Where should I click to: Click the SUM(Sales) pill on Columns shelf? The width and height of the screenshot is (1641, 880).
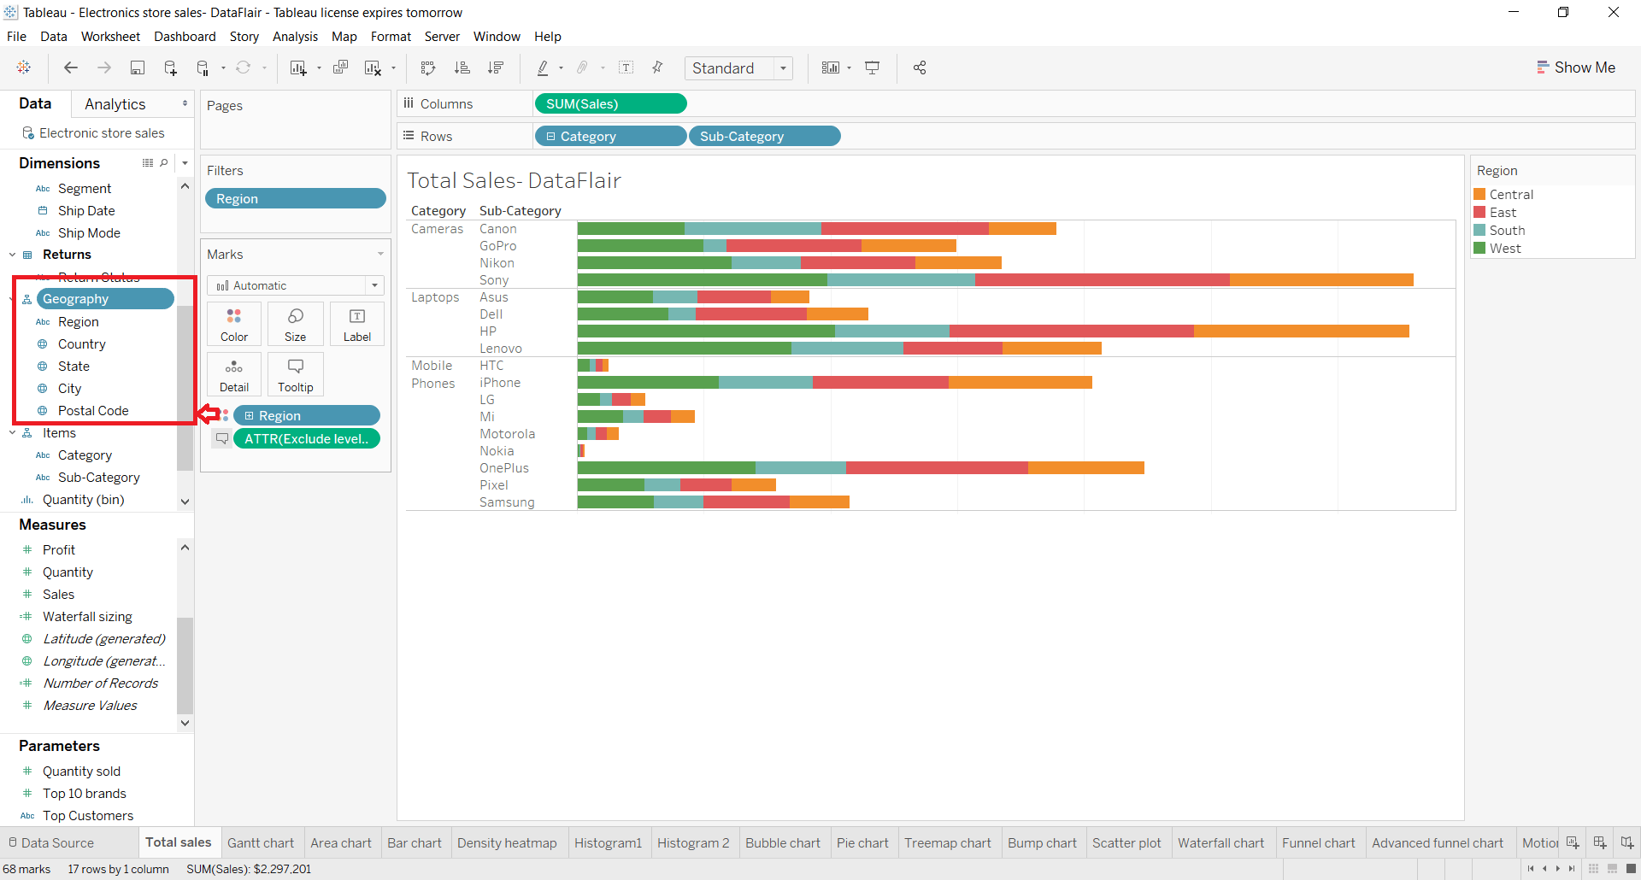[x=609, y=103]
